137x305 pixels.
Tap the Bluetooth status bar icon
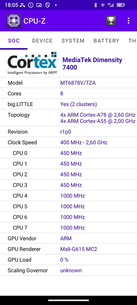(x=95, y=5)
